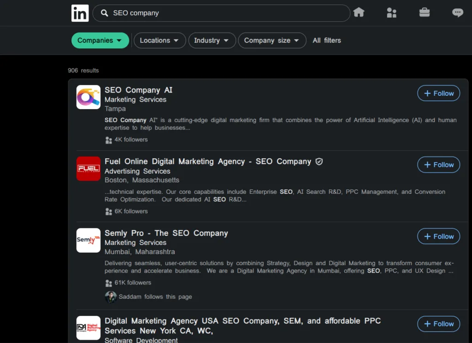Click the '61K followers' text

(133, 283)
